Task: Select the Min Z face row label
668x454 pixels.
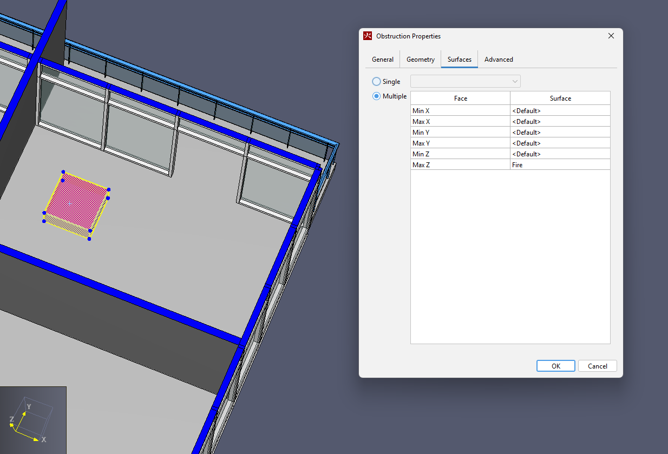Action: 460,154
